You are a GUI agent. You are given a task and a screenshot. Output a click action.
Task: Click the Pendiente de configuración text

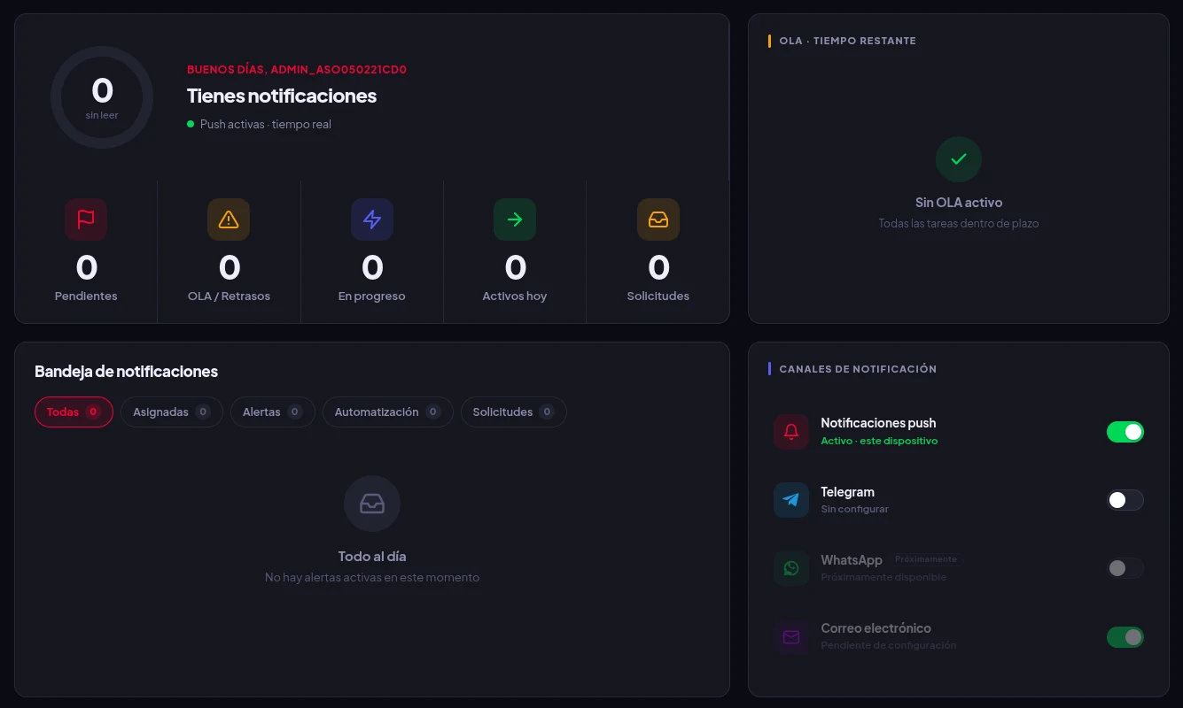point(889,646)
